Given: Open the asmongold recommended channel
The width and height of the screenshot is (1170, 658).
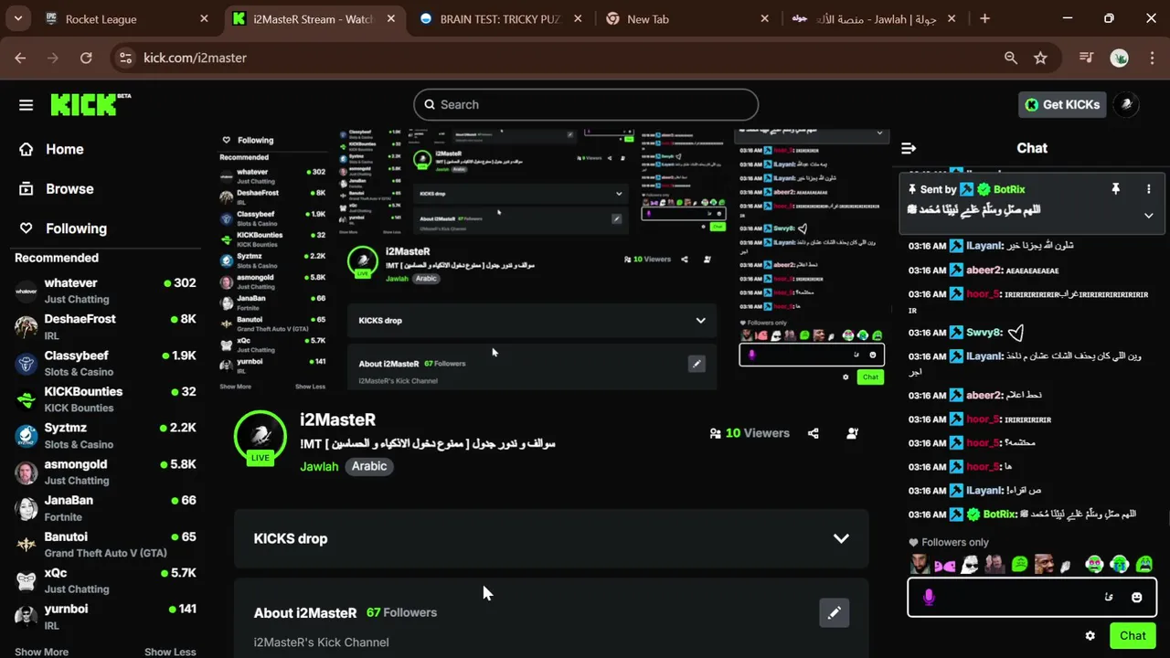Looking at the screenshot, I should click(105, 472).
